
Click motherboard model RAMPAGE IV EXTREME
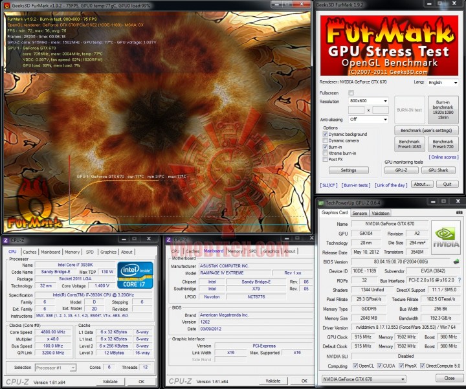(236, 272)
